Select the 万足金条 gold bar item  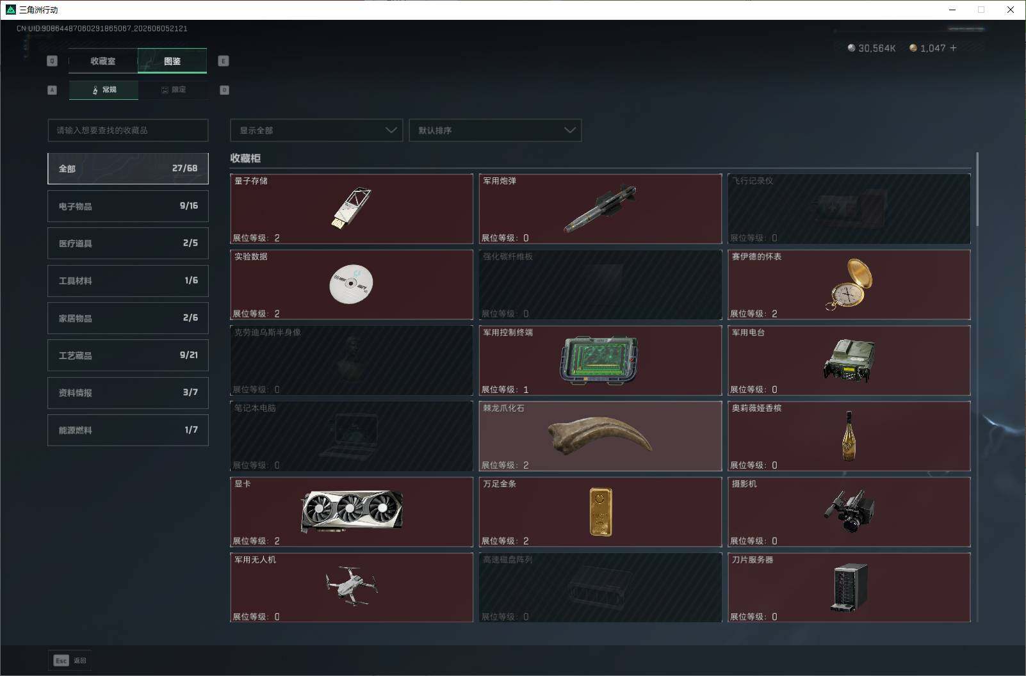tap(600, 512)
